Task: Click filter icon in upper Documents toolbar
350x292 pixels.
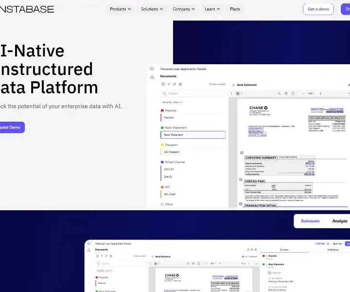Action: 169,84
